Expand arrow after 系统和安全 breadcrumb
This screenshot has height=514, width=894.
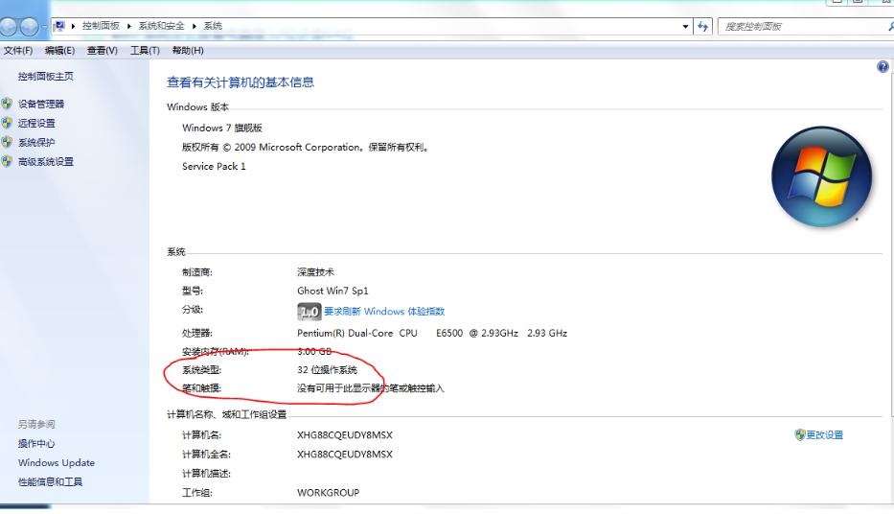[x=194, y=26]
